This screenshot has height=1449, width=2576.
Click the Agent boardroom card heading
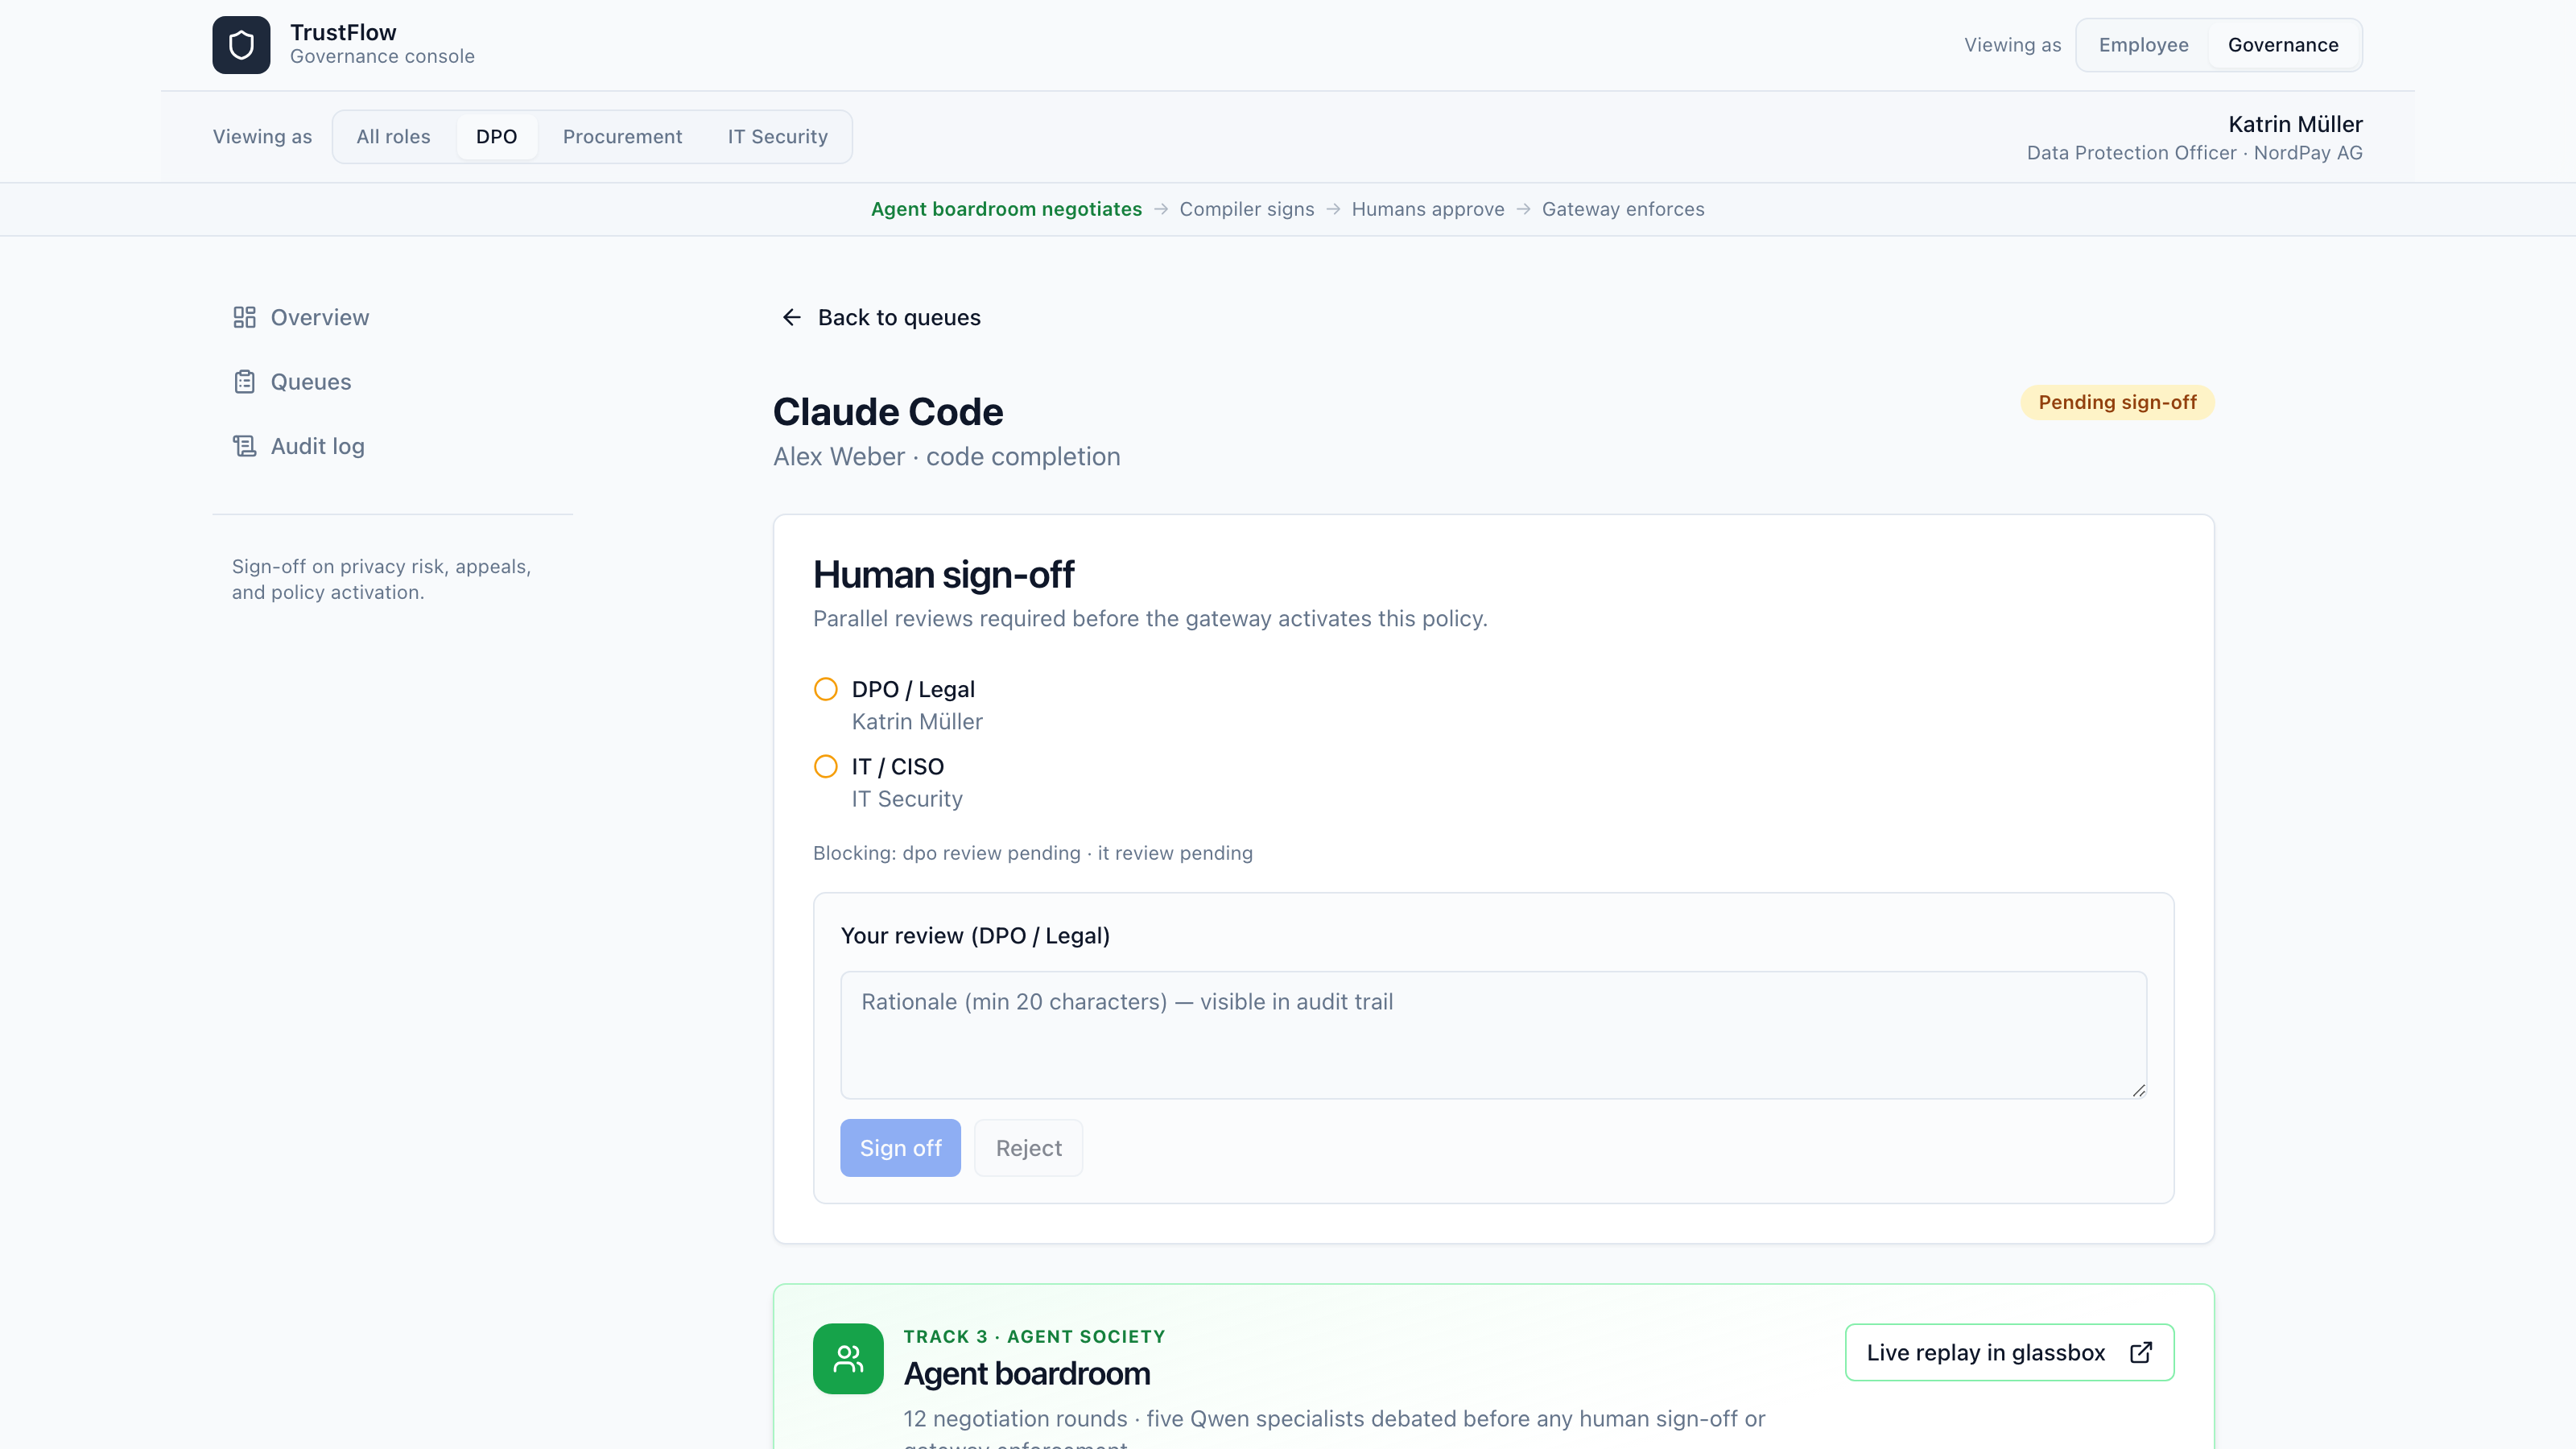click(1027, 1374)
